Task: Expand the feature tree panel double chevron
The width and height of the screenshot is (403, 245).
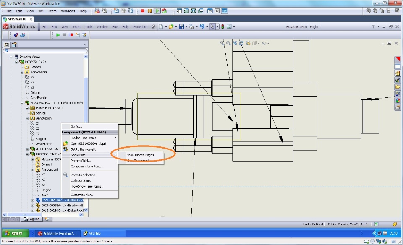Action: 85,45
